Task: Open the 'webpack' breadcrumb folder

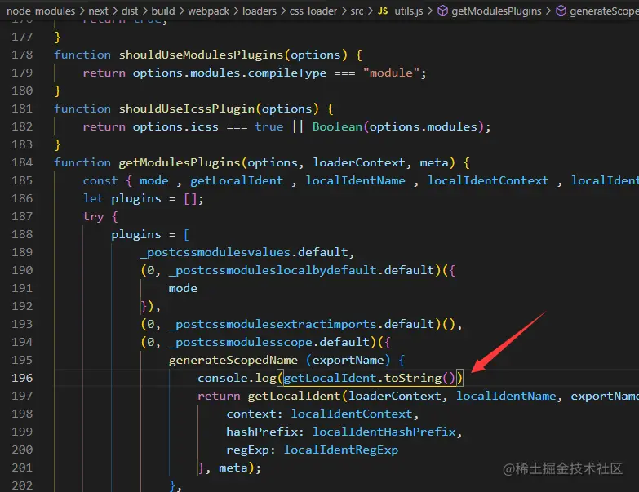Action: pos(208,11)
